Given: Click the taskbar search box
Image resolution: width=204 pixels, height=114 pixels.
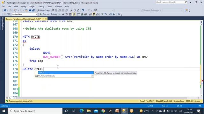Looking at the screenshot, I should tap(35, 111).
